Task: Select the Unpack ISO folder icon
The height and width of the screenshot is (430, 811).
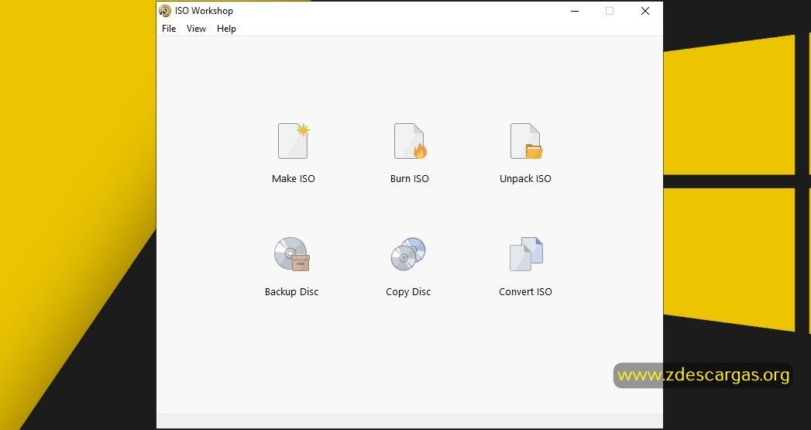Action: click(526, 141)
